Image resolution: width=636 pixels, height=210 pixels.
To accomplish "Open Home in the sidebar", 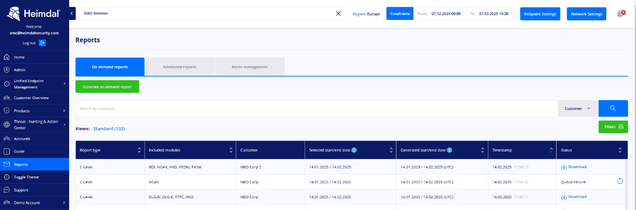I will click(35, 57).
